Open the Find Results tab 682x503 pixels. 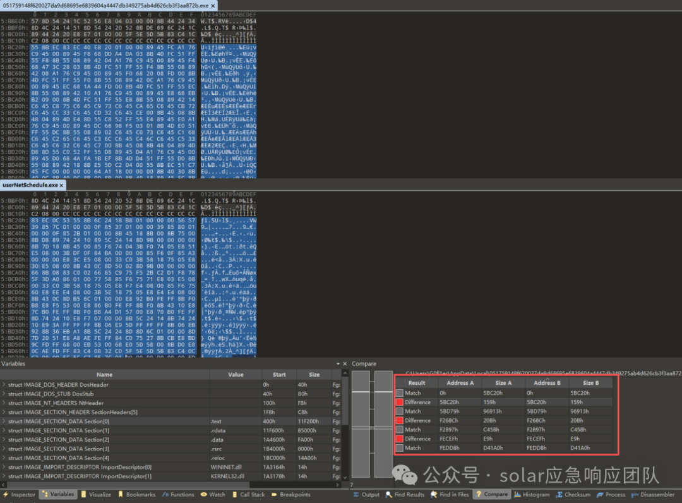tap(405, 494)
